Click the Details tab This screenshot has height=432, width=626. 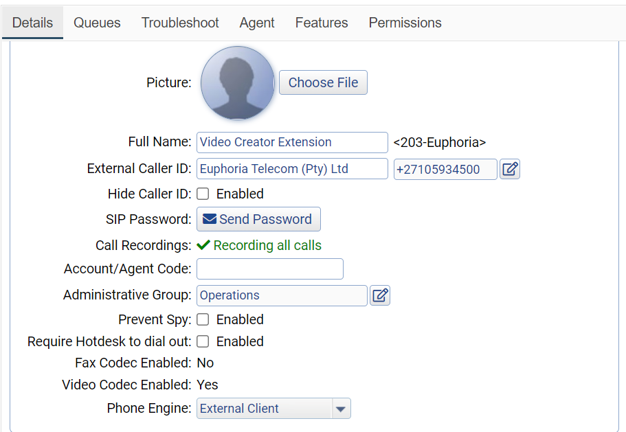point(32,23)
